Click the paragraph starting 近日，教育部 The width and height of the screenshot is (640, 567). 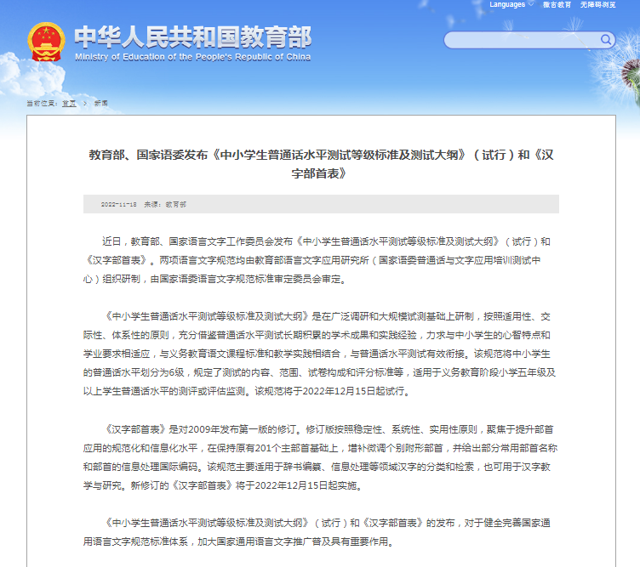click(x=317, y=260)
